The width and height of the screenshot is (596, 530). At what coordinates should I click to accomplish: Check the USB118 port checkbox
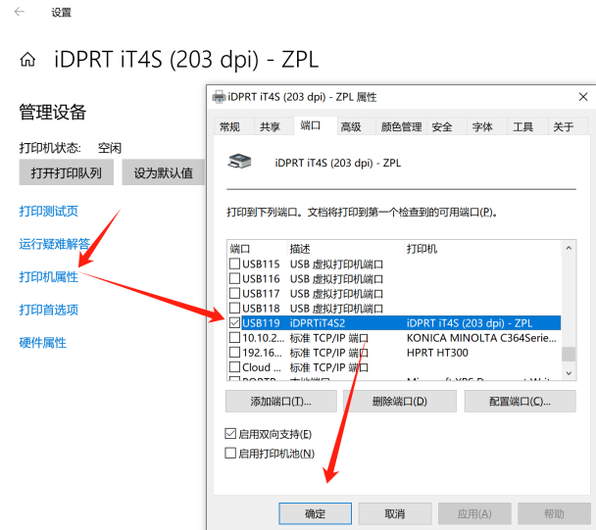(x=235, y=309)
